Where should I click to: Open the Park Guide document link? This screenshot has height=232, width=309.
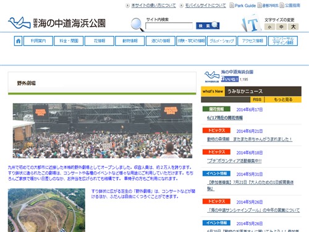coord(243,6)
